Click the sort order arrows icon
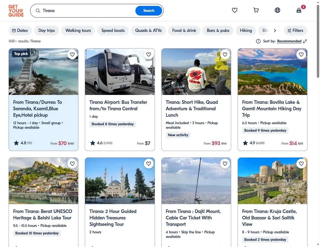 (x=305, y=41)
